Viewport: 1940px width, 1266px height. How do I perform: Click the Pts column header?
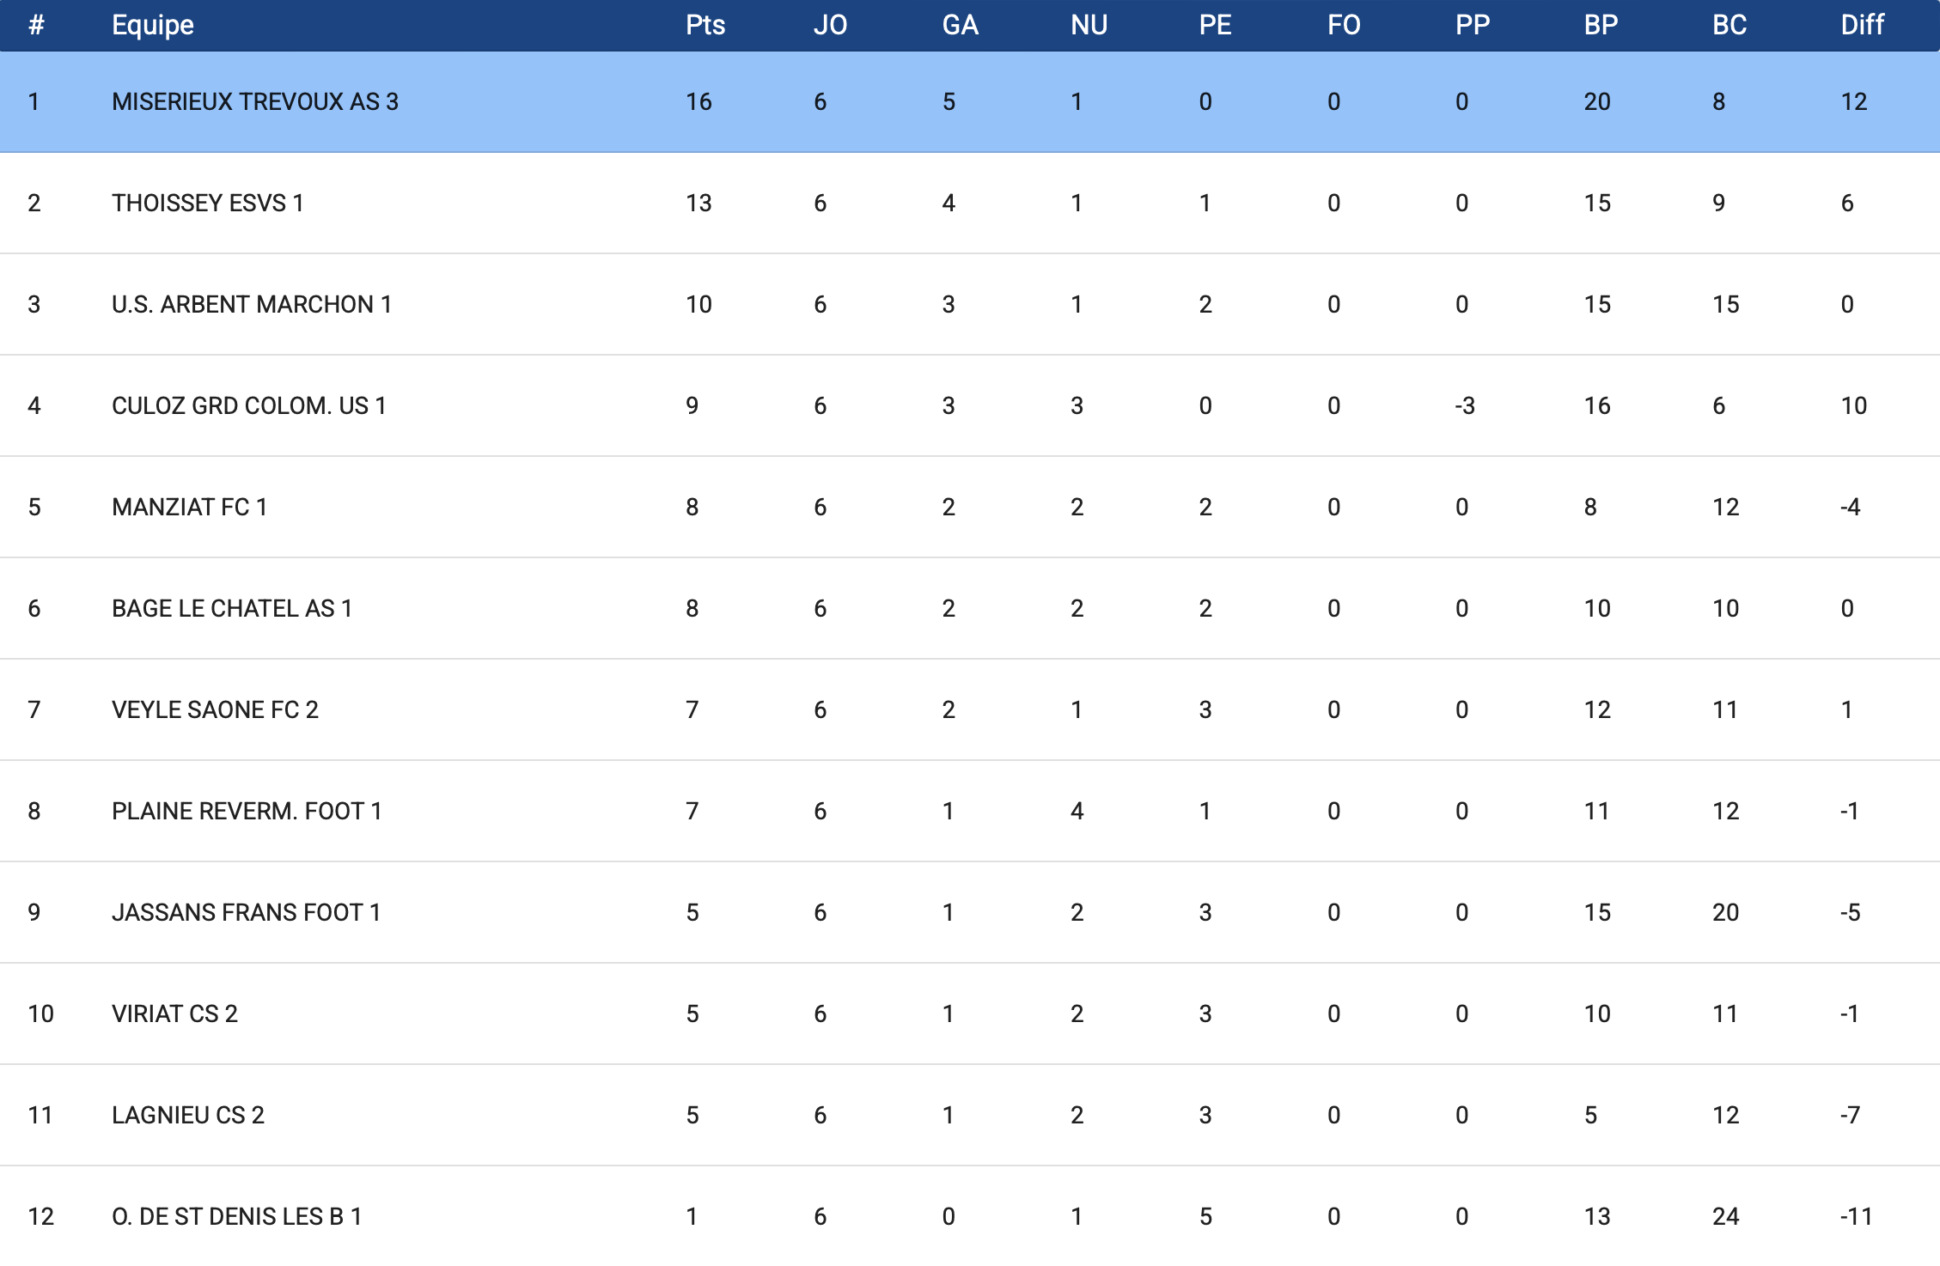(x=705, y=25)
